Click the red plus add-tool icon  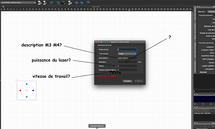(x=201, y=110)
